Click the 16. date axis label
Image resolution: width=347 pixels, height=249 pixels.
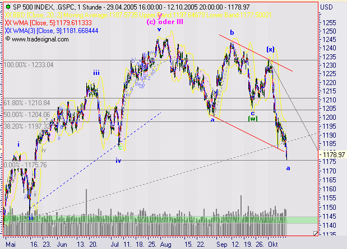(x=35, y=245)
